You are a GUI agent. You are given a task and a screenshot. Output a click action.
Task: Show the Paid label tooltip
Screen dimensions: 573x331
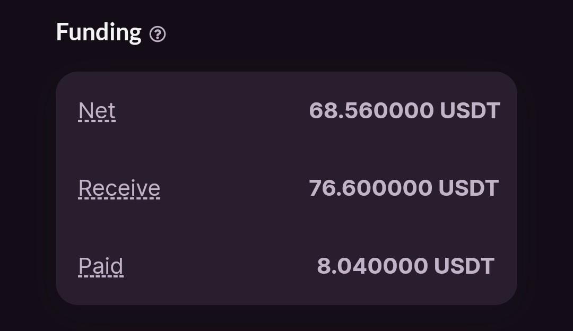pos(101,266)
